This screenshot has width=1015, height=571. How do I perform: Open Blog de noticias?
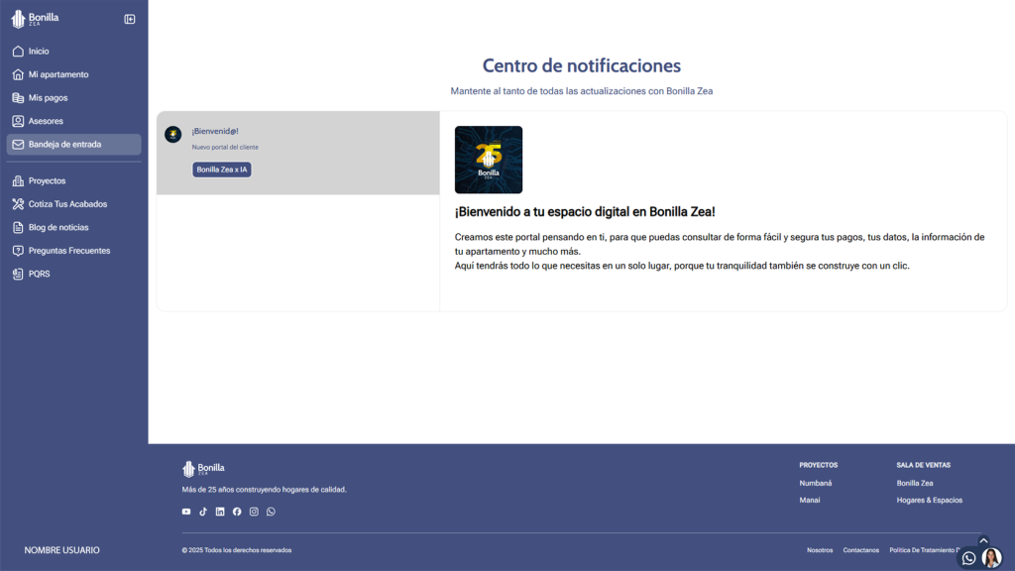point(73,227)
